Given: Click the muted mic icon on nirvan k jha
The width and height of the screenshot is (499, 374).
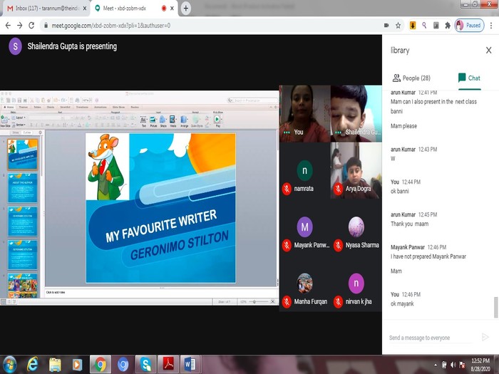Looking at the screenshot, I should tap(339, 302).
